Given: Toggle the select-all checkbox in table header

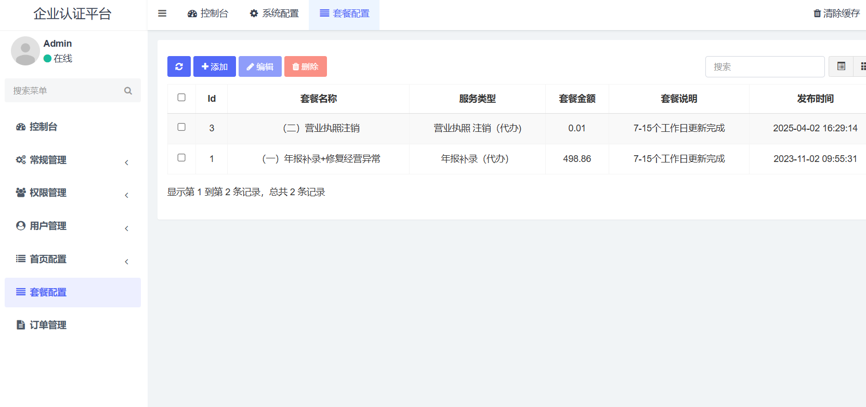Looking at the screenshot, I should coord(181,98).
